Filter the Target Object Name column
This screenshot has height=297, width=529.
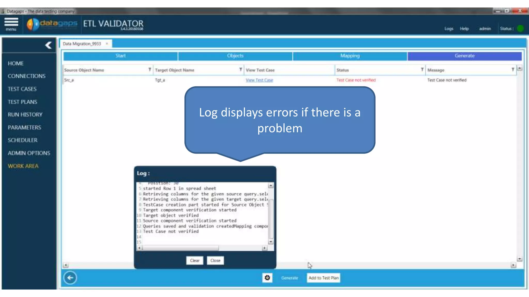tap(240, 70)
